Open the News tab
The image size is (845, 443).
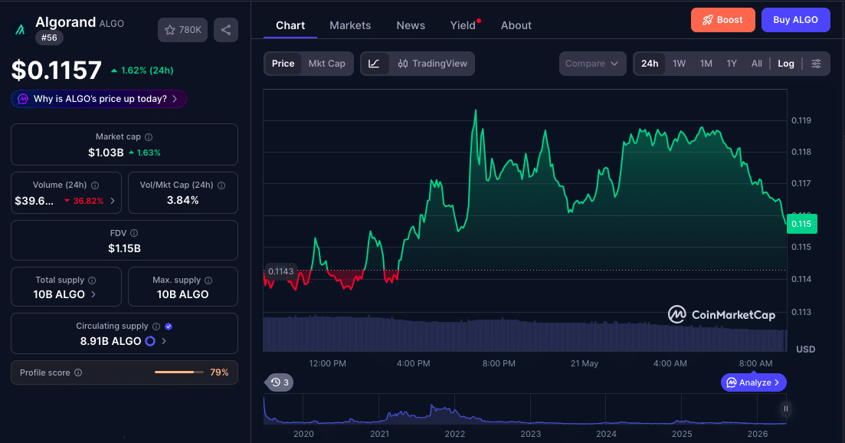point(411,25)
